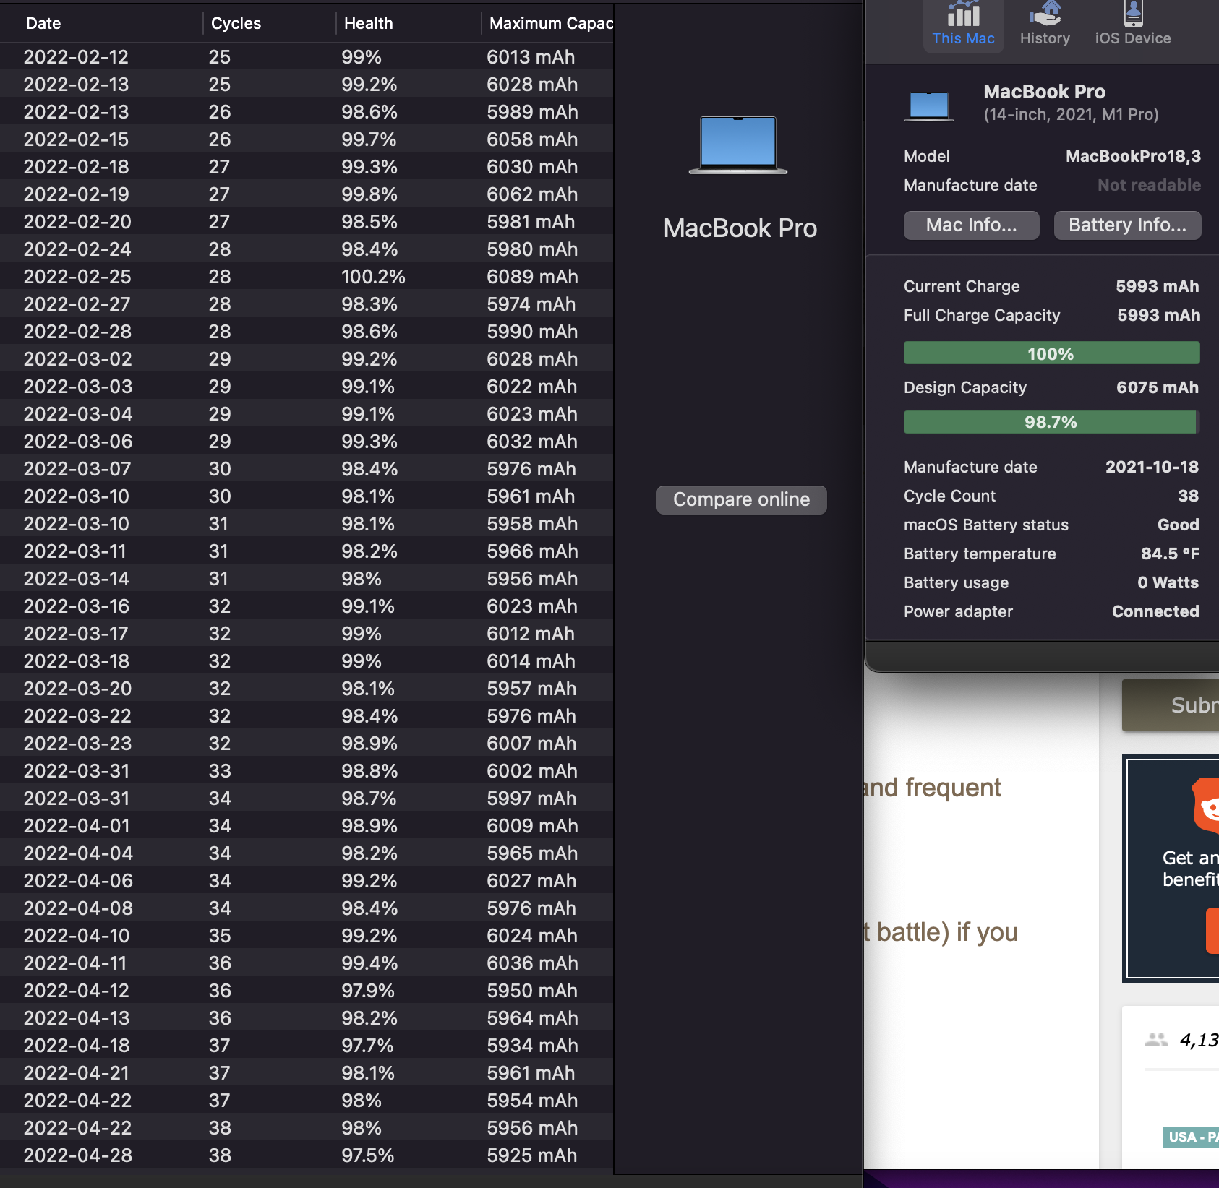Select the 84.5 °F battery temperature value
This screenshot has width=1219, height=1188.
1170,554
